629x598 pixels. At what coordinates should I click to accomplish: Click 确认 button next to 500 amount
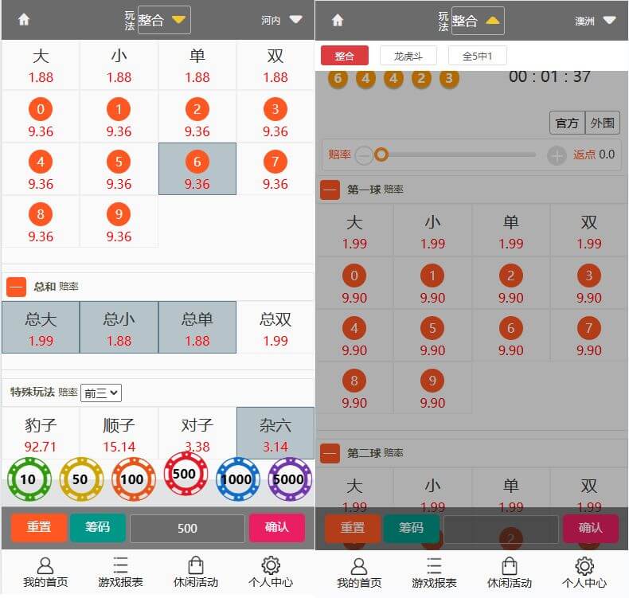(x=276, y=527)
